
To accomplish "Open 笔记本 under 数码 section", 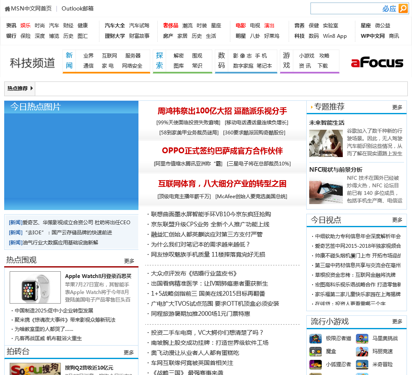I will point(264,66).
